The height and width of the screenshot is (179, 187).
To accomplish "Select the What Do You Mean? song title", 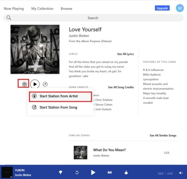I will pyautogui.click(x=109, y=150).
